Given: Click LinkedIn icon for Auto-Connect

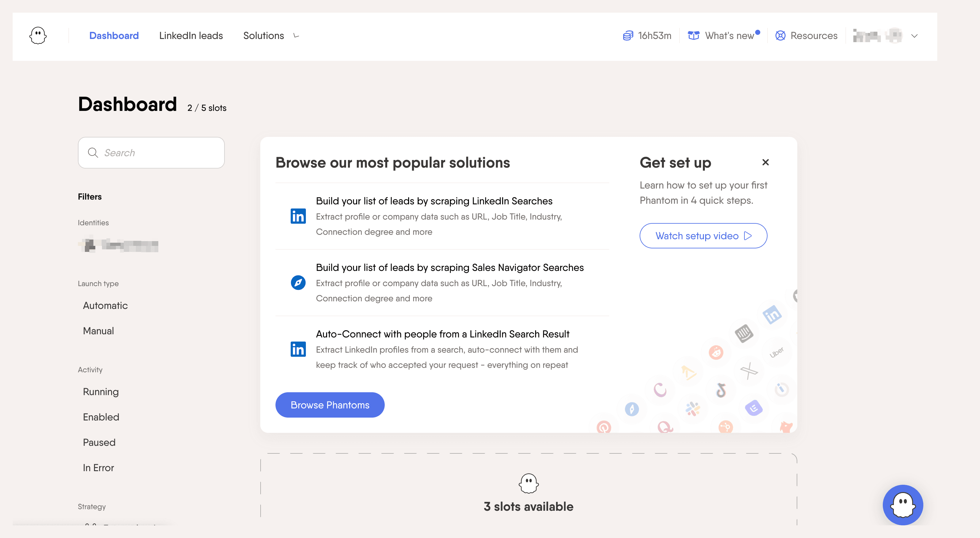Looking at the screenshot, I should click(x=298, y=349).
